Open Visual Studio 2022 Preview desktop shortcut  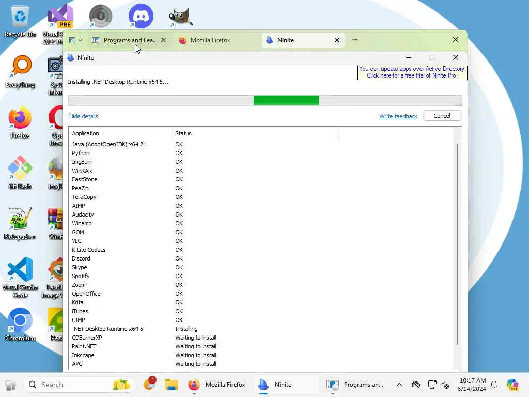pyautogui.click(x=59, y=24)
